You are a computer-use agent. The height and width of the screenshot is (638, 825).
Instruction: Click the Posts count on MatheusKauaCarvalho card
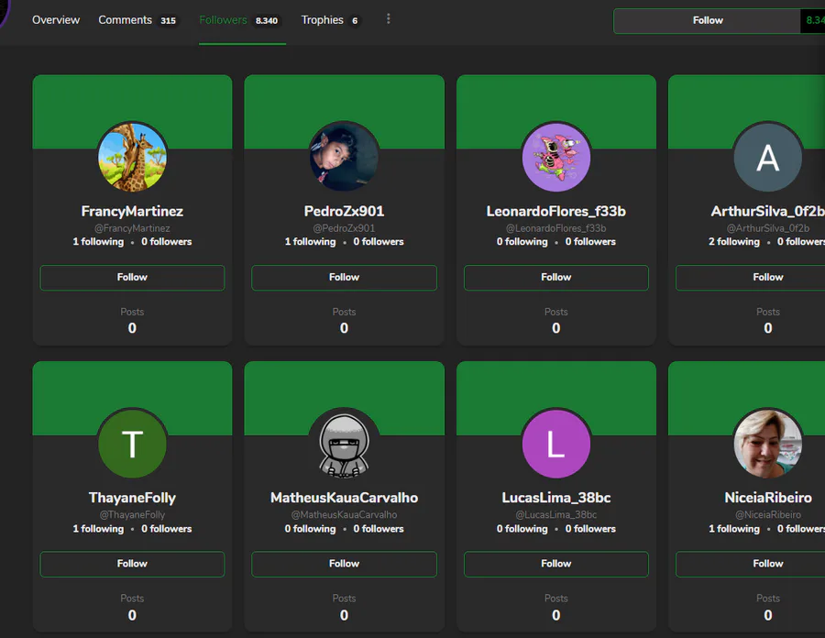(344, 615)
